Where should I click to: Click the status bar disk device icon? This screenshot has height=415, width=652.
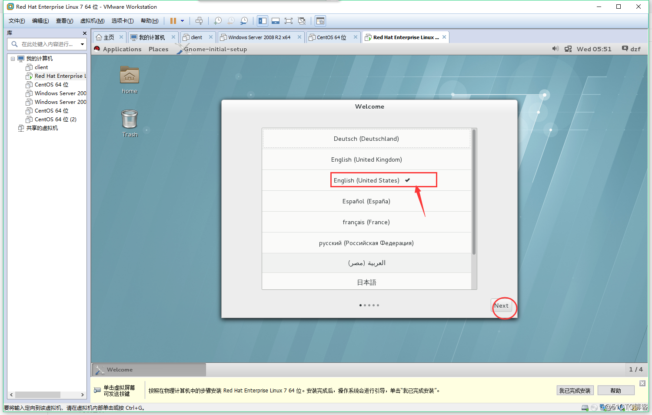point(585,408)
